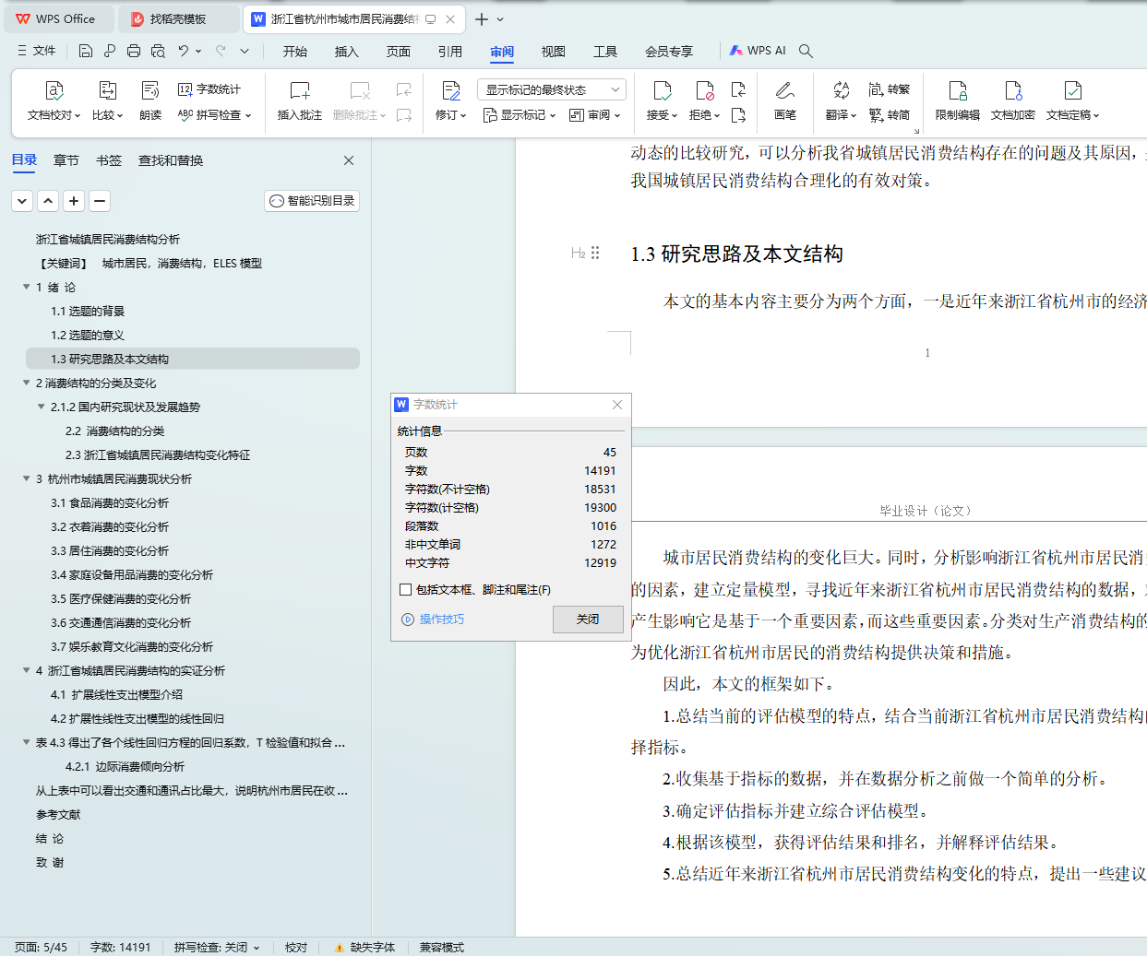Click the search magnifier next to WPS AI
The height and width of the screenshot is (956, 1147).
pos(806,51)
